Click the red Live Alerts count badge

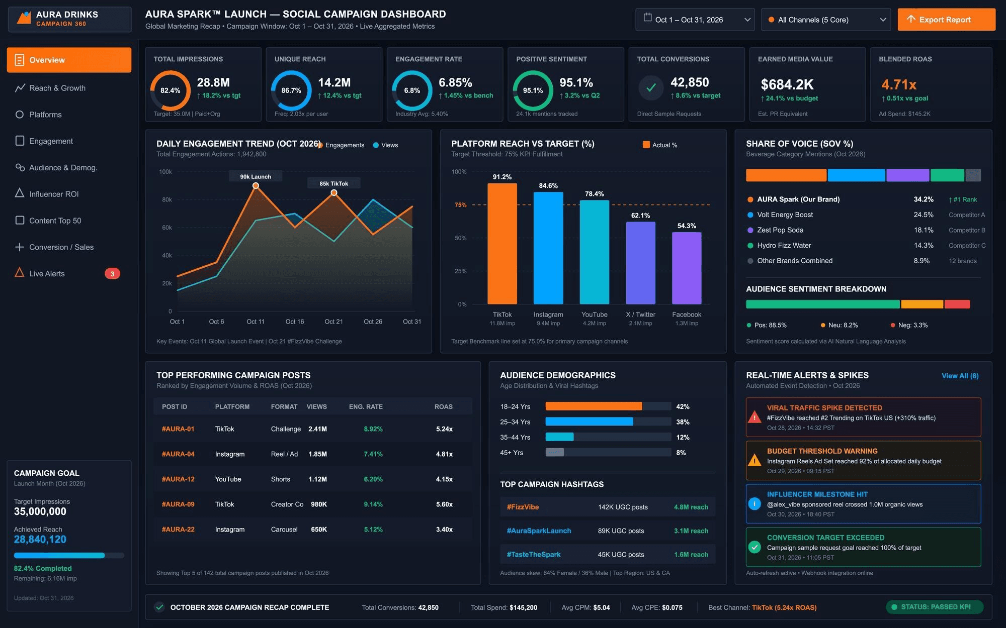click(x=112, y=274)
